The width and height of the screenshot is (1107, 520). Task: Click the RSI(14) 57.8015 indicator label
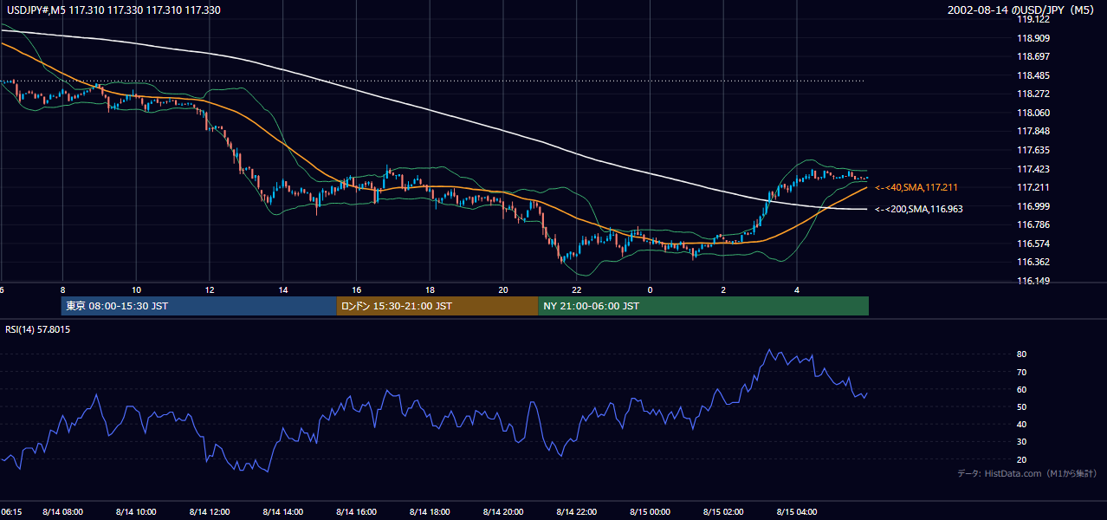[37, 330]
